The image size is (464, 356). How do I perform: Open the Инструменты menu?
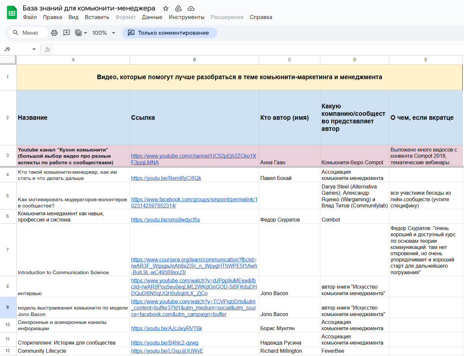pyautogui.click(x=187, y=17)
